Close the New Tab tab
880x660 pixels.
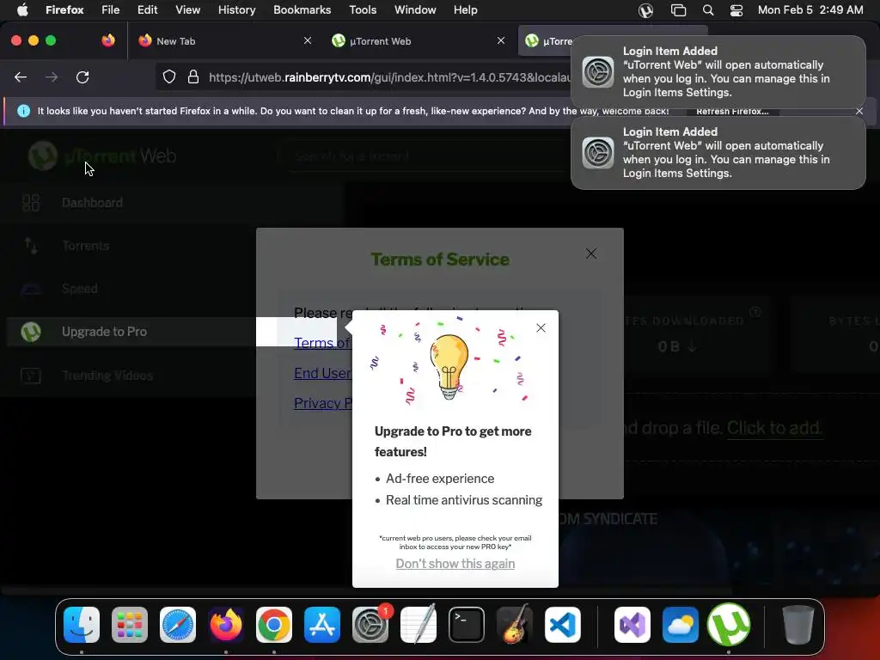[308, 40]
